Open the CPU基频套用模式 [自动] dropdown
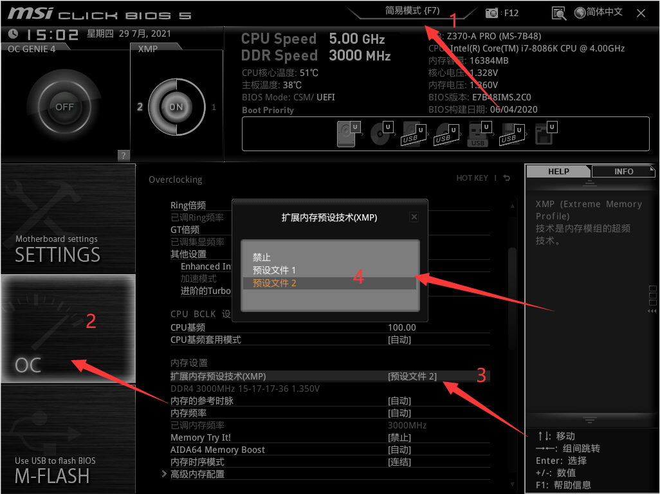 pyautogui.click(x=399, y=340)
